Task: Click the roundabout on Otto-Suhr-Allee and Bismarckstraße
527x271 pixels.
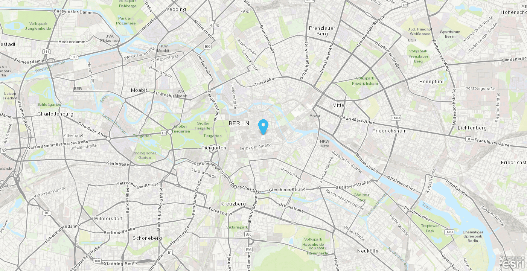Action: pos(108,139)
